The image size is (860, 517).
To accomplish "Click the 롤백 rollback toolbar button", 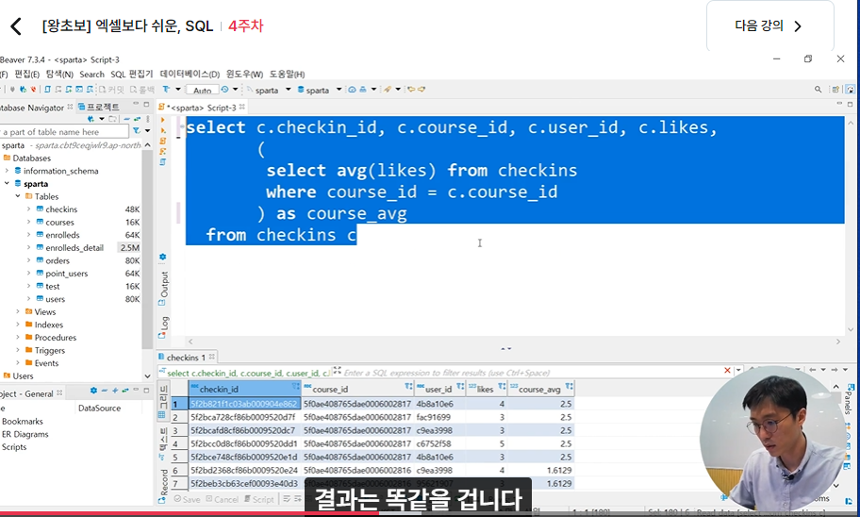I will (142, 90).
